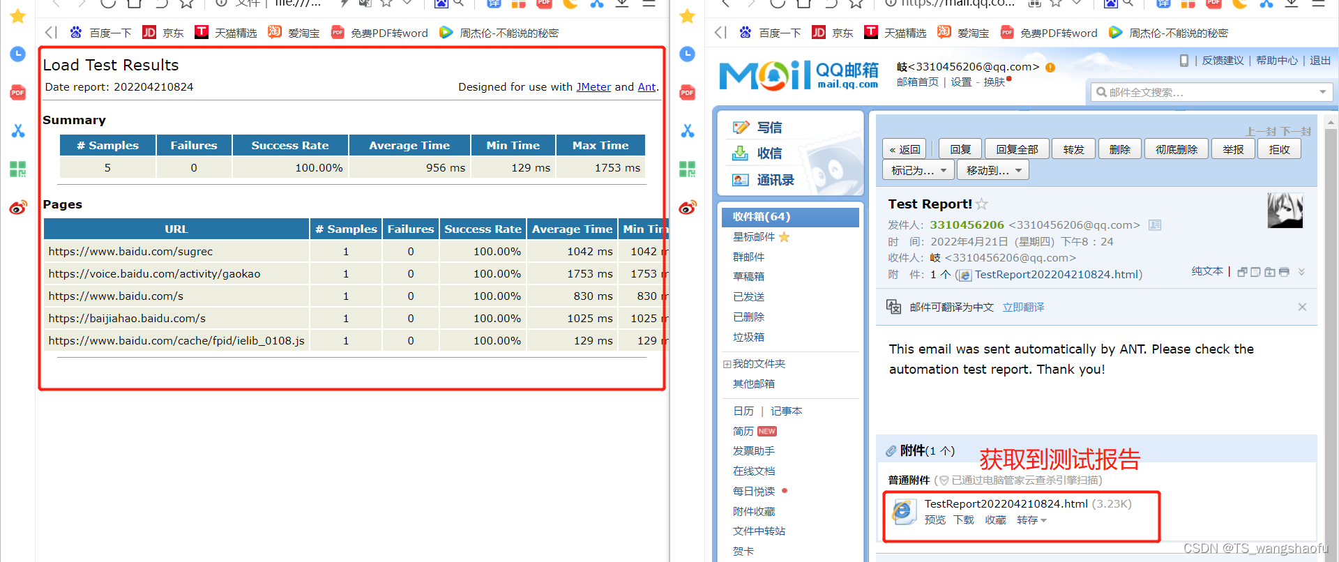
Task: Click the download email icon in header
Action: pos(1269,272)
